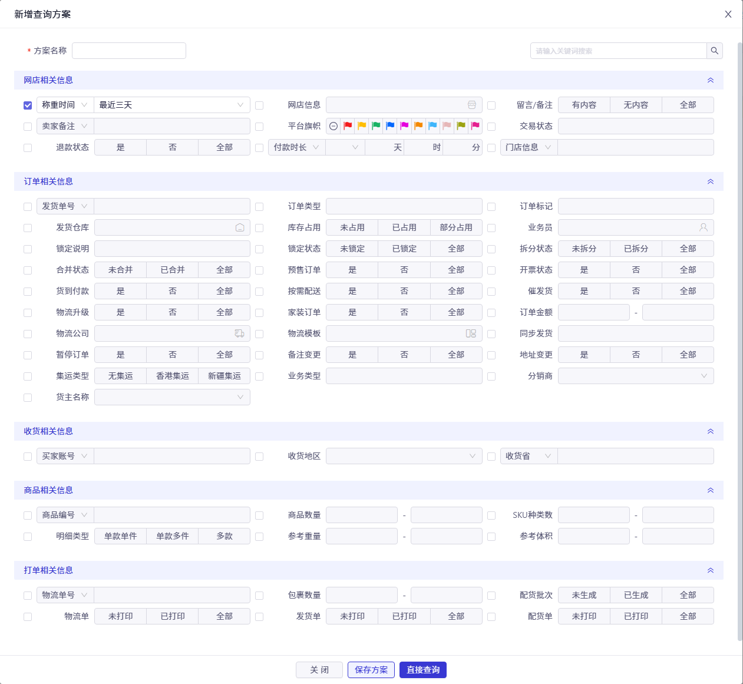Choose 全部 for 配货单

(688, 616)
